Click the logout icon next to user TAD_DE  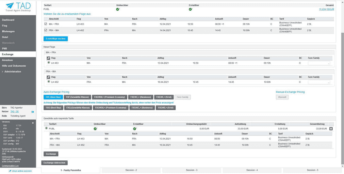(x=33, y=112)
